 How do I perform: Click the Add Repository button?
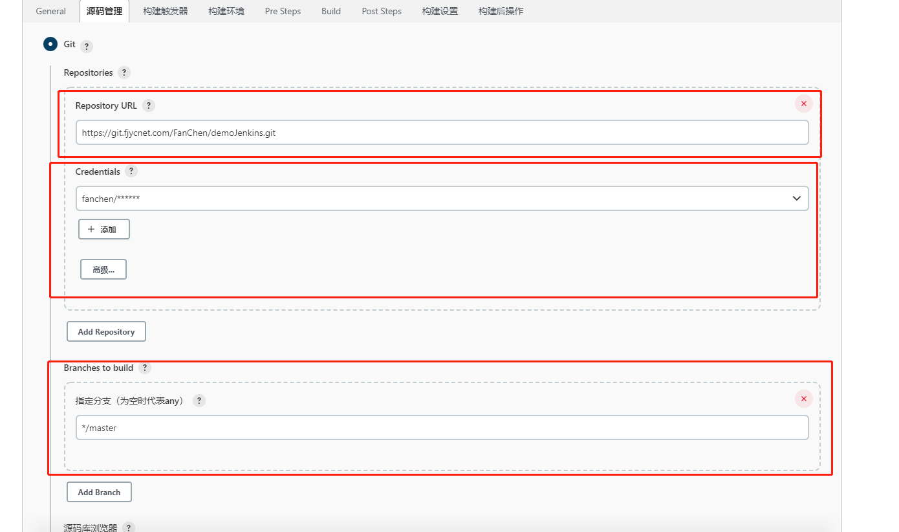click(106, 332)
